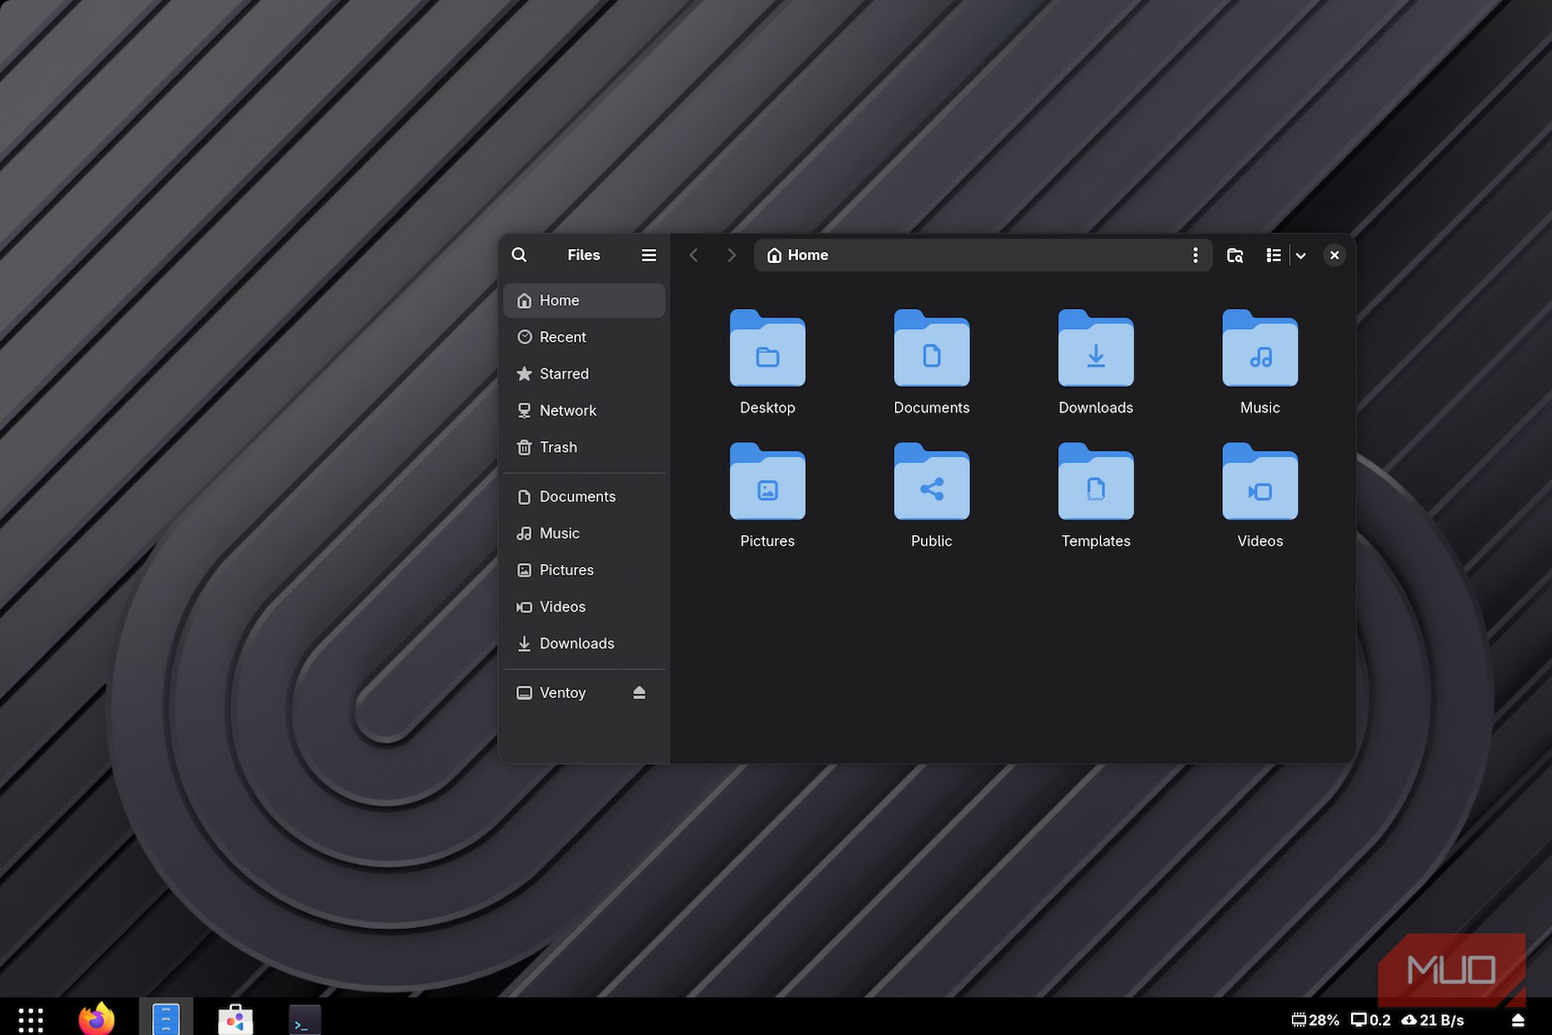
Task: Open Network in the sidebar
Action: pyautogui.click(x=584, y=410)
